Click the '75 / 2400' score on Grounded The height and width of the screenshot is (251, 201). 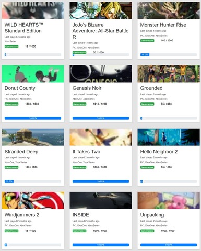pos(167,104)
